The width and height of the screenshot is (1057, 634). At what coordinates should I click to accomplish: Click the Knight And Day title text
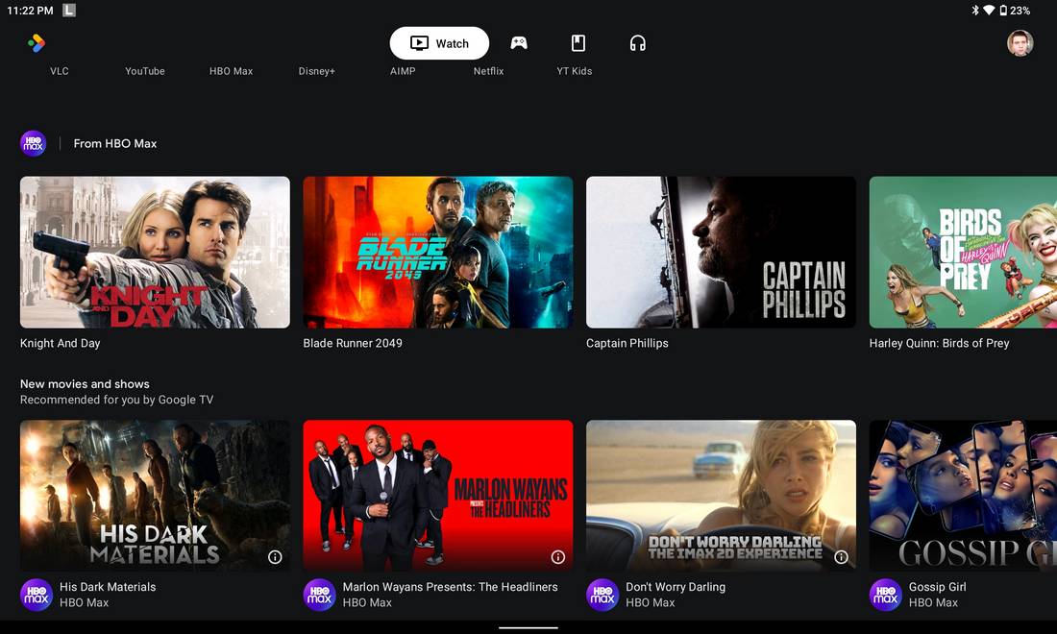coord(60,343)
